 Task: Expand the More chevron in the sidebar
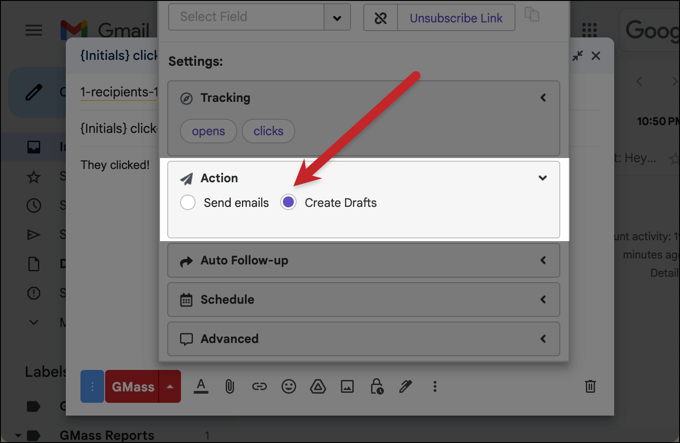[34, 322]
